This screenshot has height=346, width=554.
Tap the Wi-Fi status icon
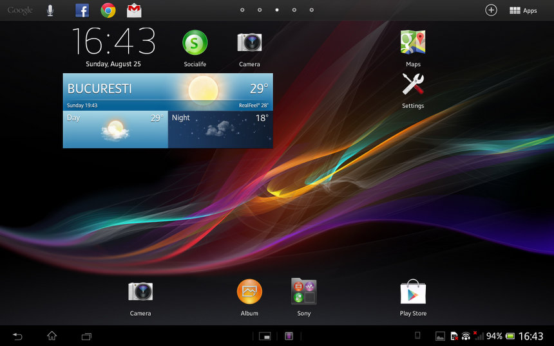(x=466, y=336)
